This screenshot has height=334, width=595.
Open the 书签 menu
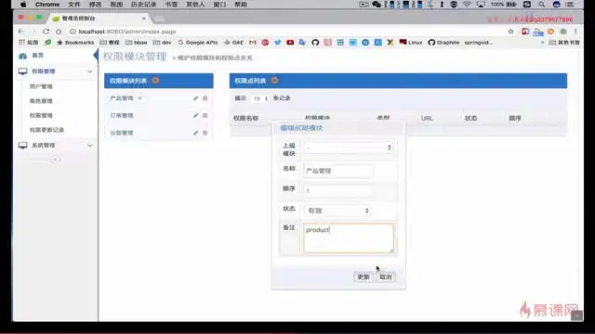[x=171, y=5]
